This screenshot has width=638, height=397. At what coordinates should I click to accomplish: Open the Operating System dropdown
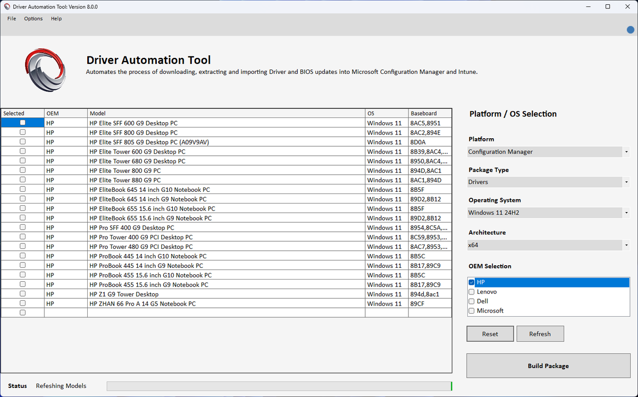[548, 213]
